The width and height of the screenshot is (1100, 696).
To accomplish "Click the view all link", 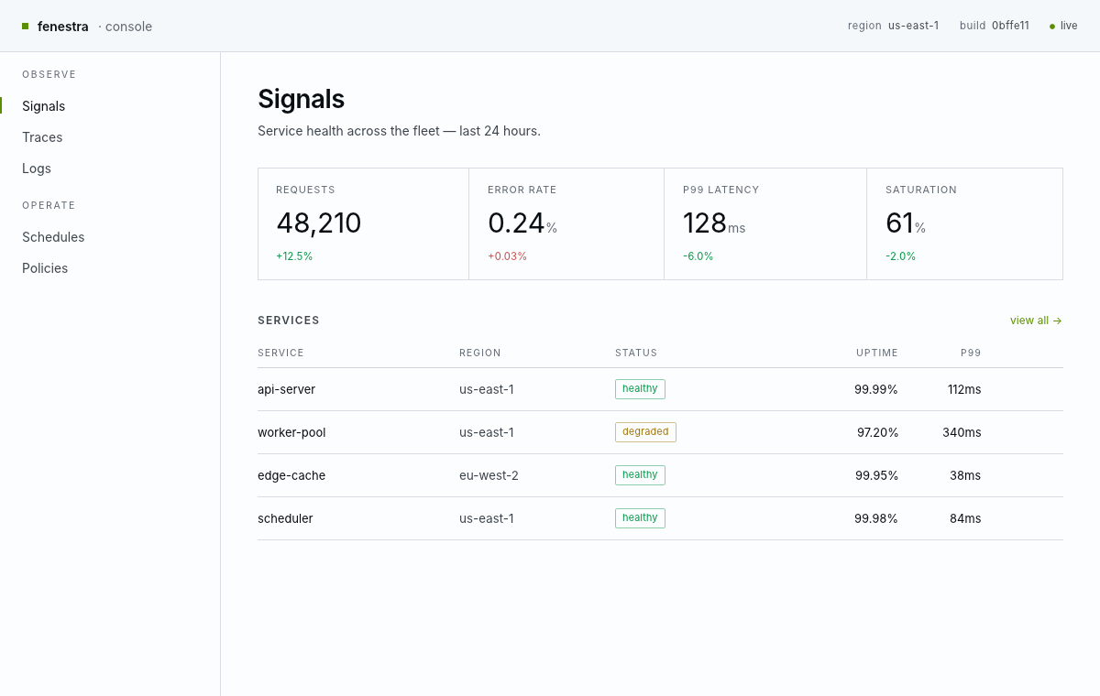I will 1036,321.
